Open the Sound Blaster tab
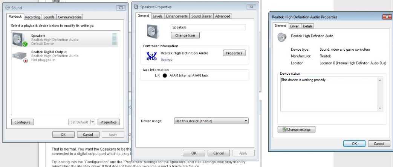This screenshot has height=167, width=393. 202,16
